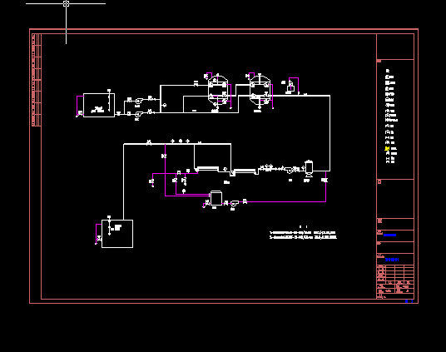
Task: Select the third diamond instrument on pipe
Action: coord(187,141)
